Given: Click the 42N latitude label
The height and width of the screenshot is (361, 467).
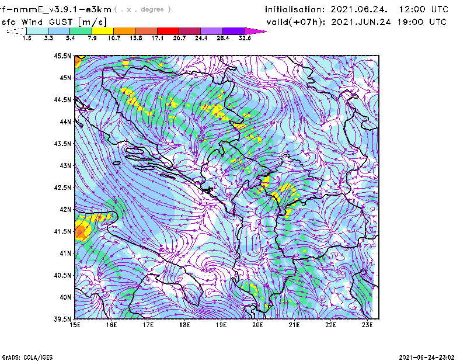Looking at the screenshot, I should pos(65,209).
